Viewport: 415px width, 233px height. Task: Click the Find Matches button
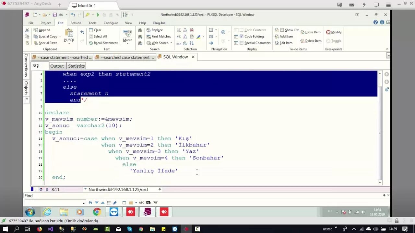click(x=159, y=37)
